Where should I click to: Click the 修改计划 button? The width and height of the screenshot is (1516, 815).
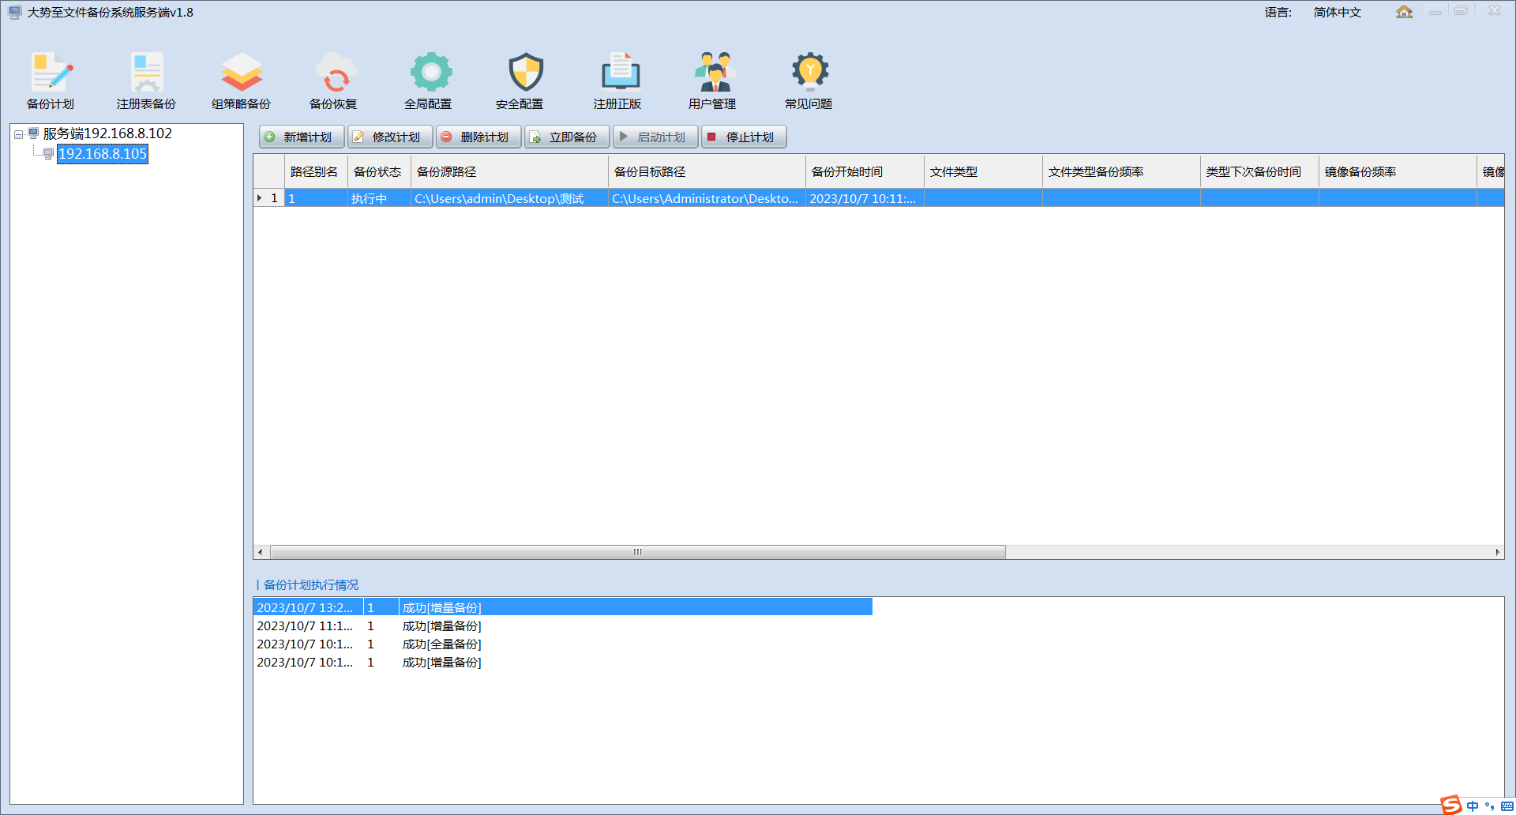(x=390, y=137)
